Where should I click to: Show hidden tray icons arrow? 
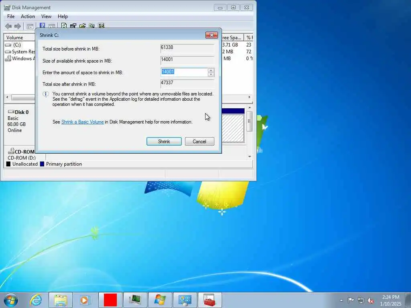coord(341,301)
